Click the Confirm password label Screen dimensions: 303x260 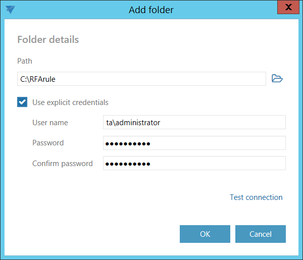(x=62, y=164)
